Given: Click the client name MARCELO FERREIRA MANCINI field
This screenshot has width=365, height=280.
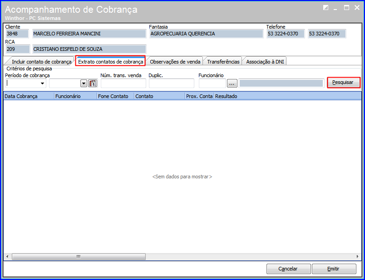Looking at the screenshot, I should pos(89,34).
